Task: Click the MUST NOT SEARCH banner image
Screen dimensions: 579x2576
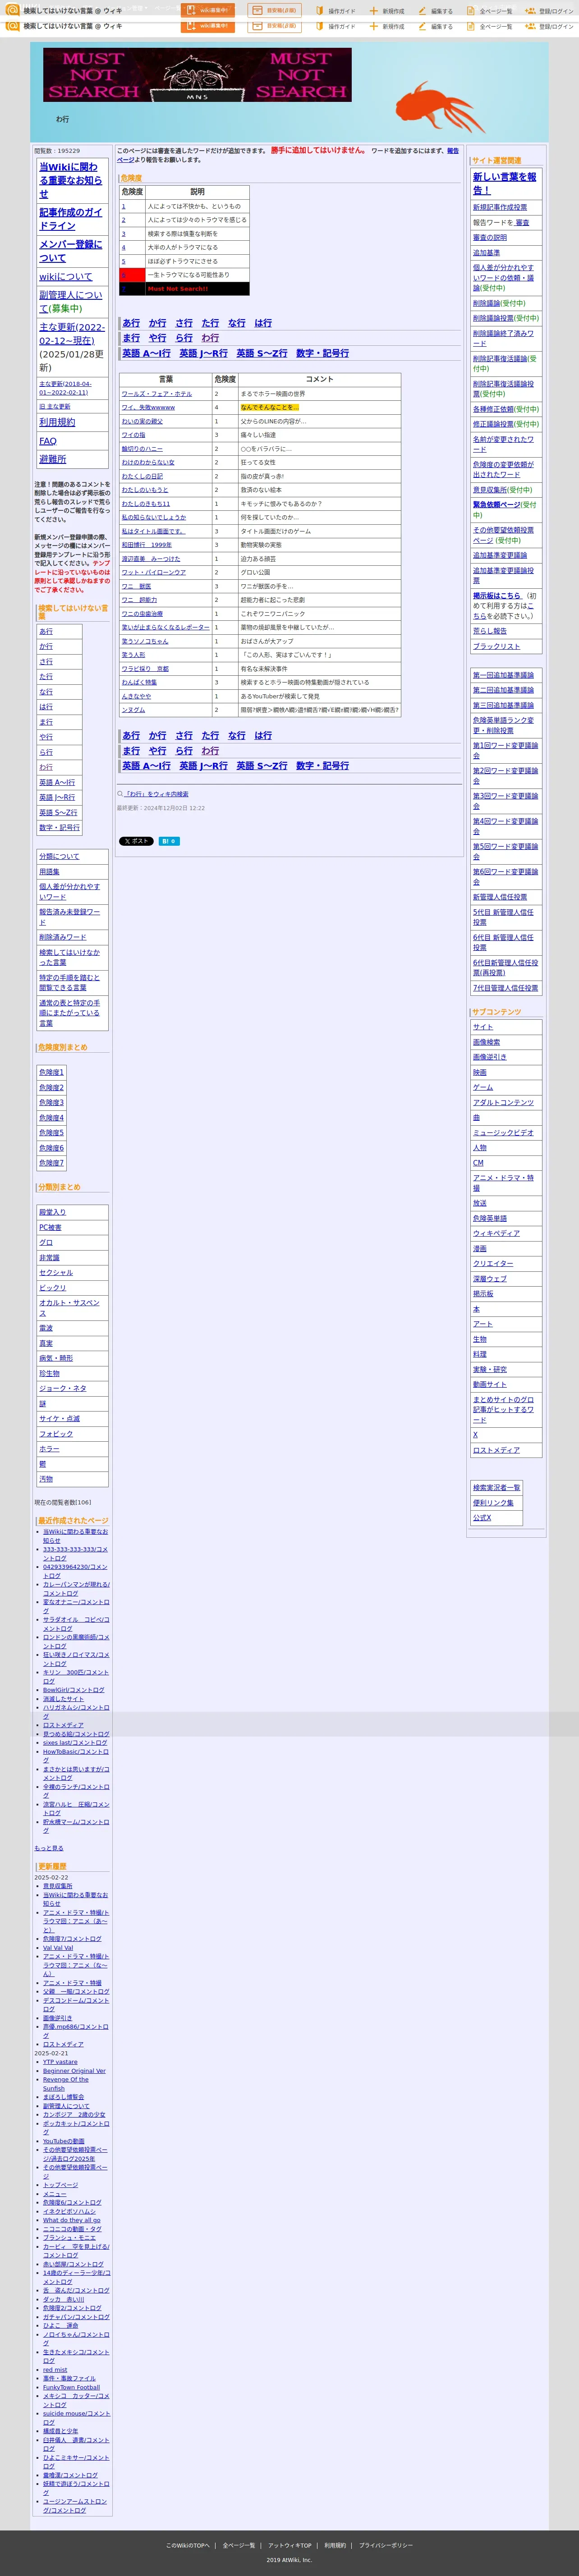Action: pyautogui.click(x=197, y=75)
